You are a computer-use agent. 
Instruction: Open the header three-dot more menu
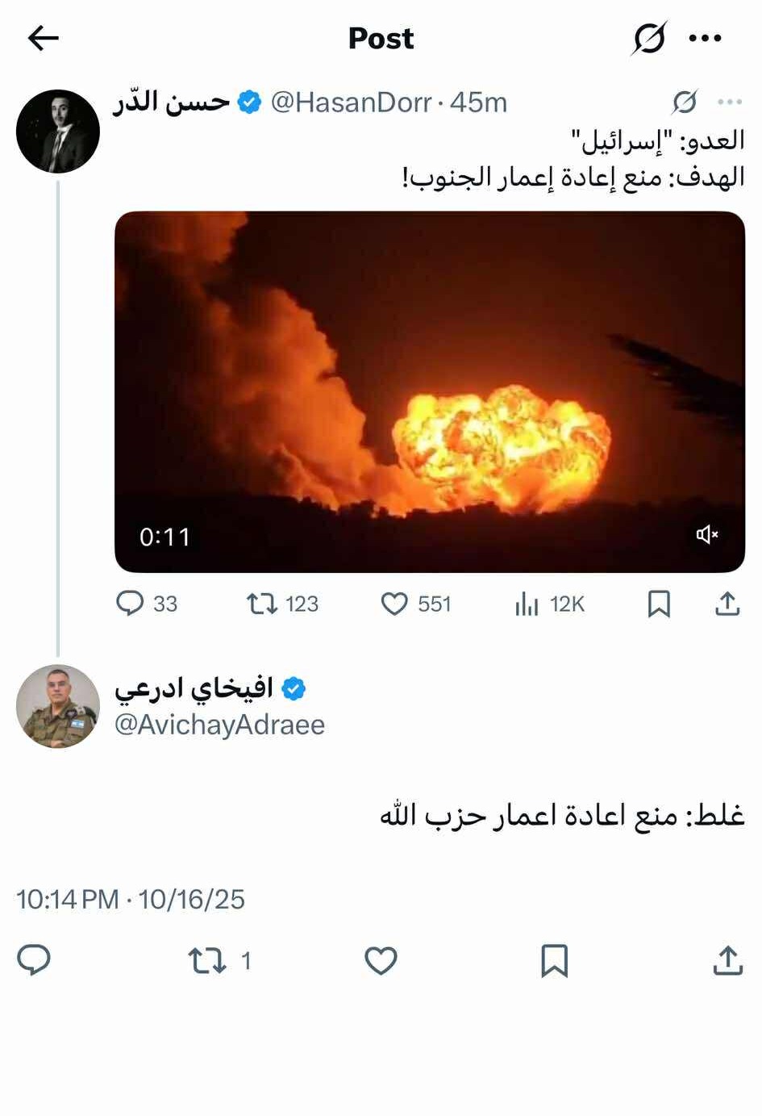706,38
